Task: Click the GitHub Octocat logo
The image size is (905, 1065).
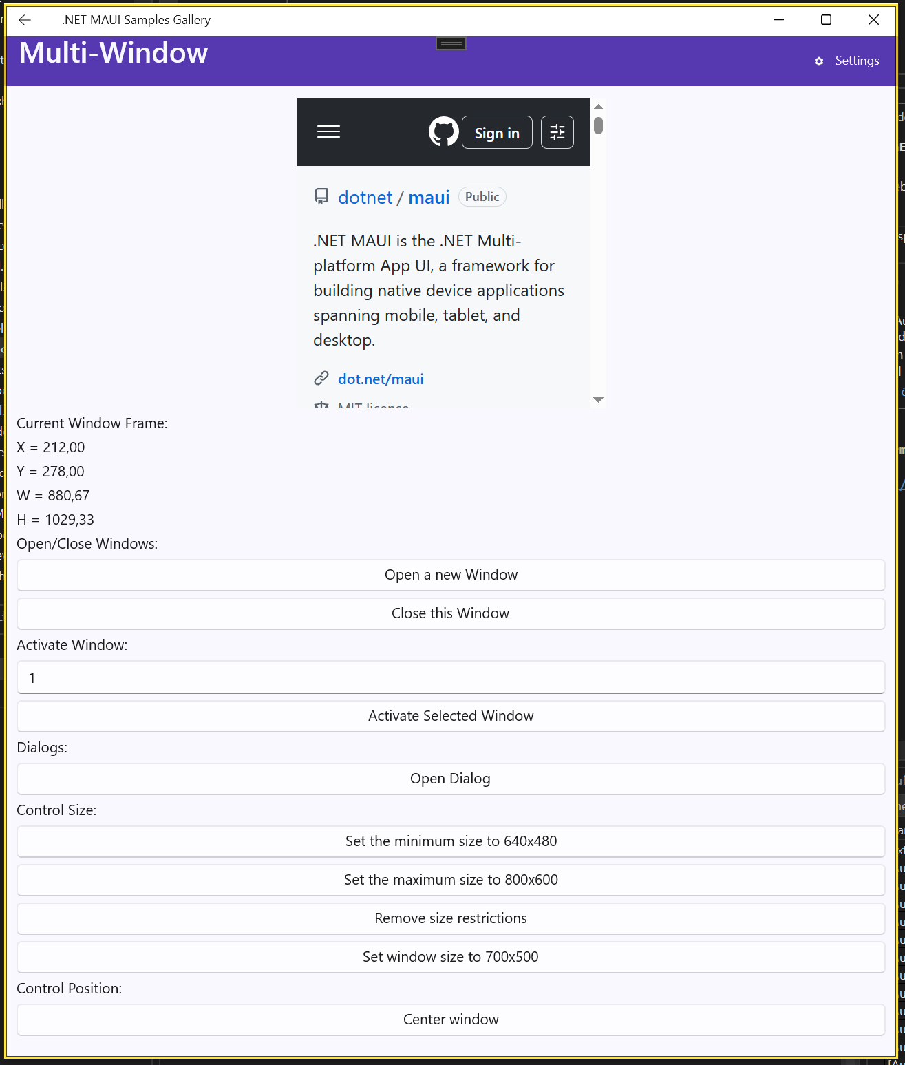Action: click(443, 131)
